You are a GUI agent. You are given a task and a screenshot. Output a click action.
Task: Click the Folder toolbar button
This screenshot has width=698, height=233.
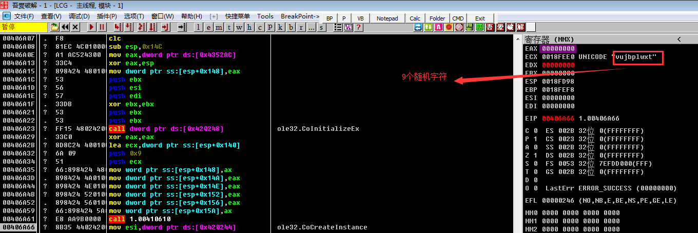click(x=437, y=18)
